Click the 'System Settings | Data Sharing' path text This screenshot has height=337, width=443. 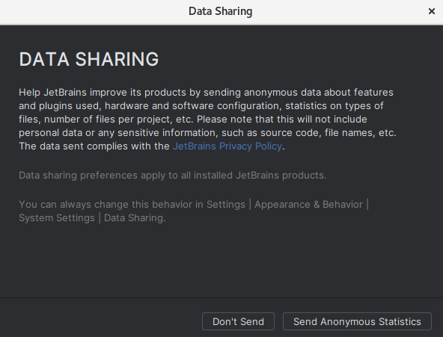[x=92, y=218]
